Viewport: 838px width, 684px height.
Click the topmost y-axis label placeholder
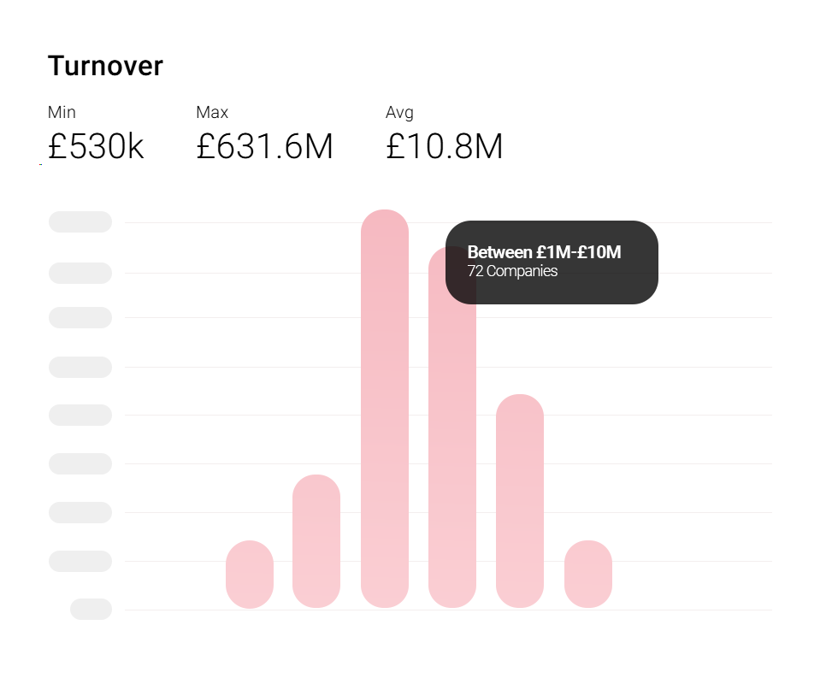(80, 221)
